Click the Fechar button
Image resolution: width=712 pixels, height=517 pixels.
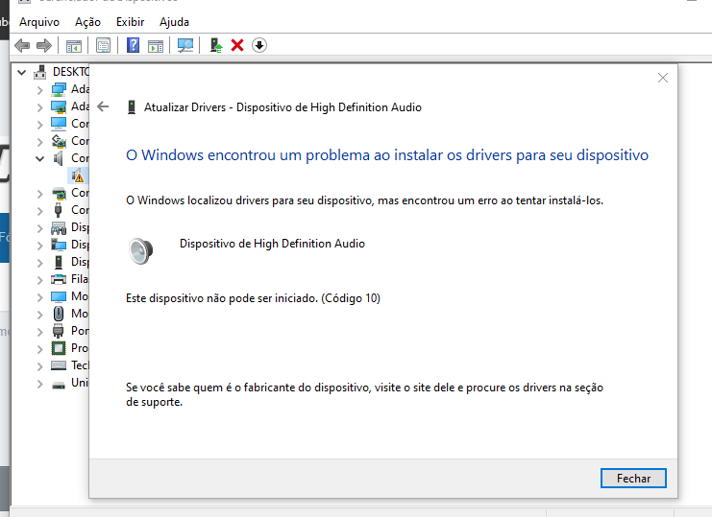tap(633, 478)
